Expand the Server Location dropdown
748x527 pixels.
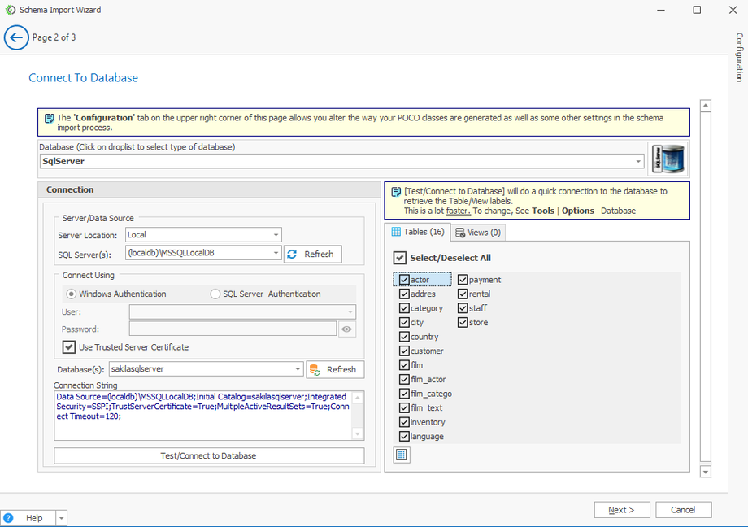click(x=276, y=235)
